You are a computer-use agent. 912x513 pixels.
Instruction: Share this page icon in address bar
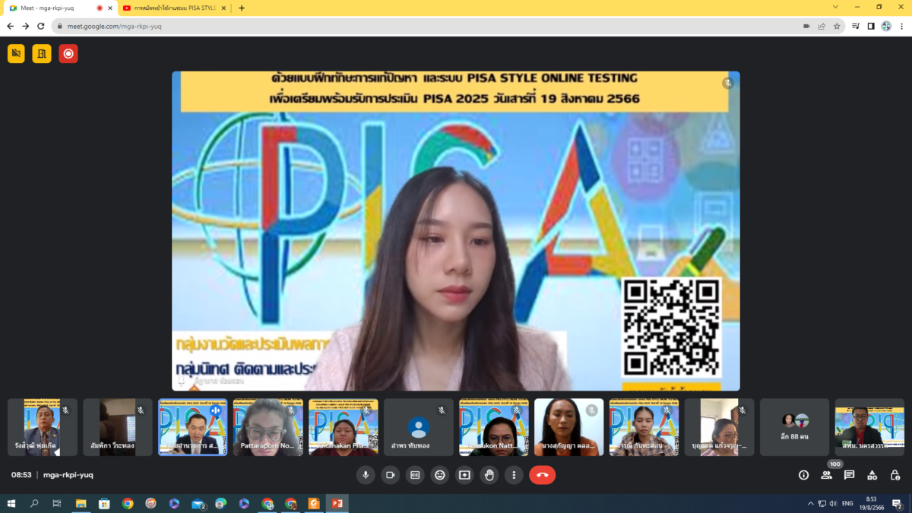[822, 26]
